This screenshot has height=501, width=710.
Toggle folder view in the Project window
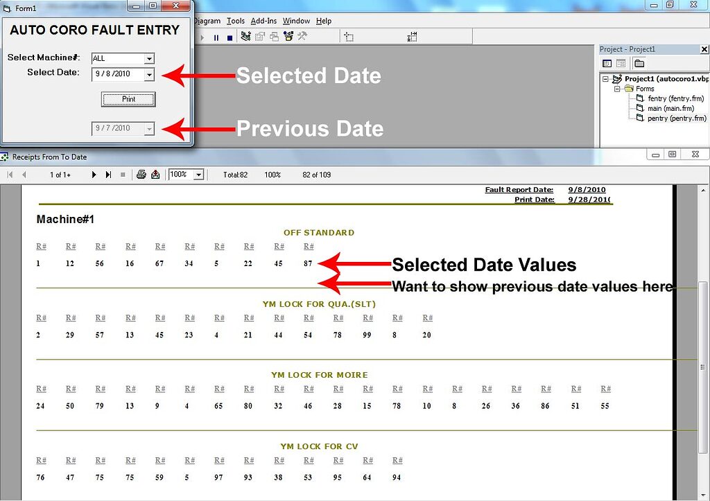point(639,63)
